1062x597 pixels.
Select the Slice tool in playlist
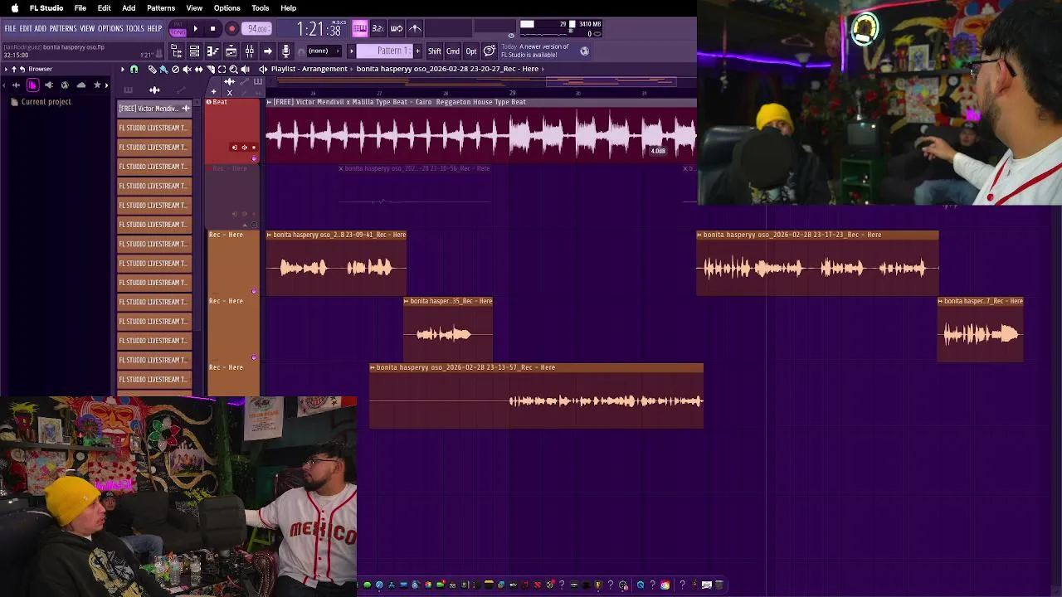click(x=211, y=70)
